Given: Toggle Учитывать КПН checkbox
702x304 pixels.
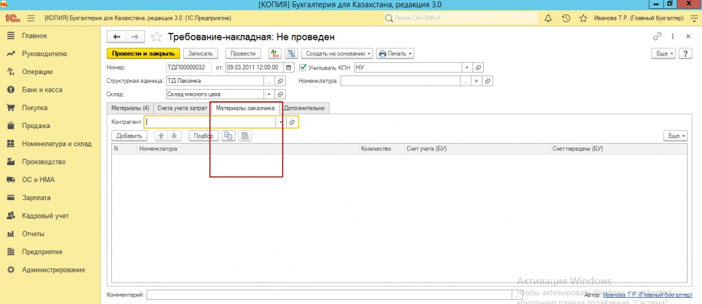Looking at the screenshot, I should (x=302, y=68).
